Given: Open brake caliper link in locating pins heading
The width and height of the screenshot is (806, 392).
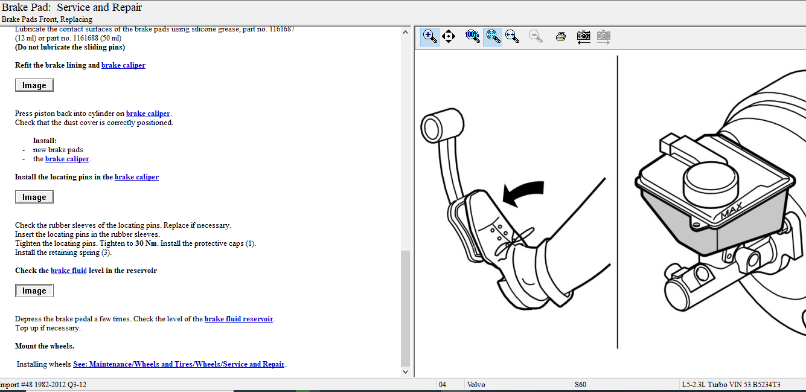Looking at the screenshot, I should (x=136, y=177).
